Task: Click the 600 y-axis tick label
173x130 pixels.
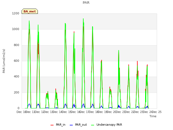Action: coord(16,61)
